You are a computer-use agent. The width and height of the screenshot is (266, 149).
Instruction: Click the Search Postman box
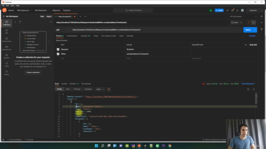click(x=133, y=10)
